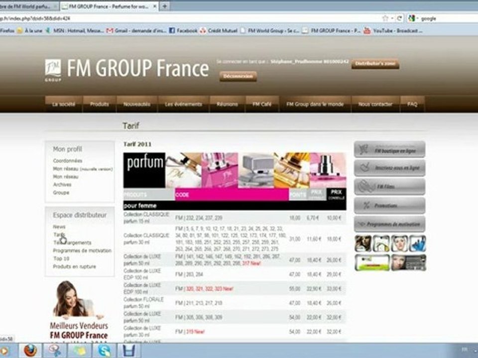
Task: Open the address bar history dropdown arrow
Action: coord(392,18)
